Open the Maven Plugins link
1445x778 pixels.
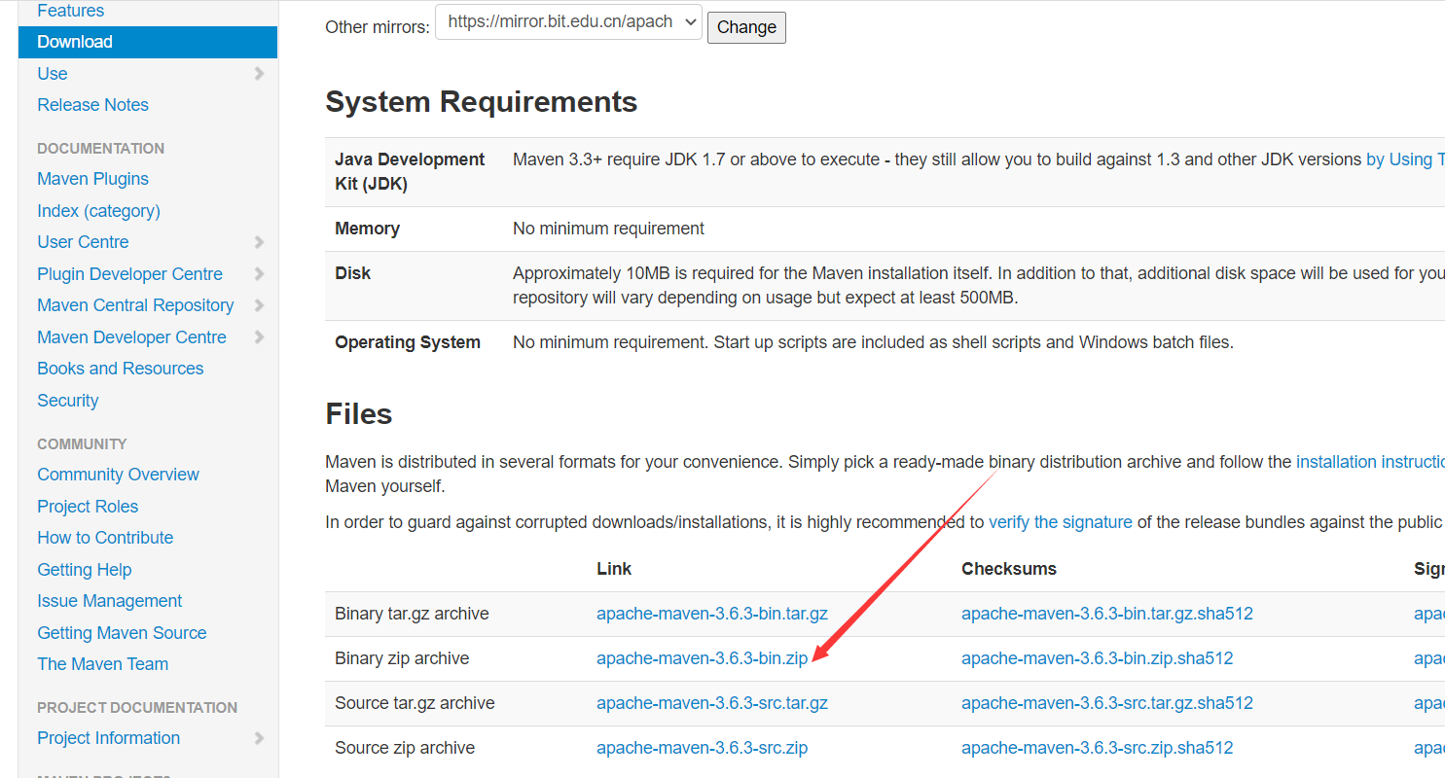coord(92,179)
